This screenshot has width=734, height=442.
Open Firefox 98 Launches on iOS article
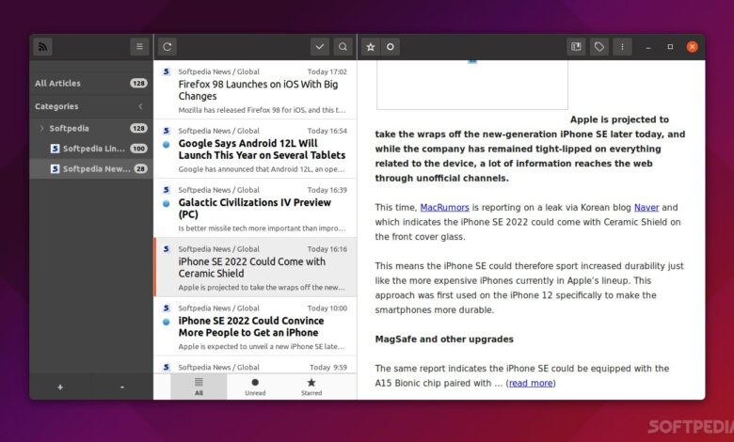pos(255,89)
